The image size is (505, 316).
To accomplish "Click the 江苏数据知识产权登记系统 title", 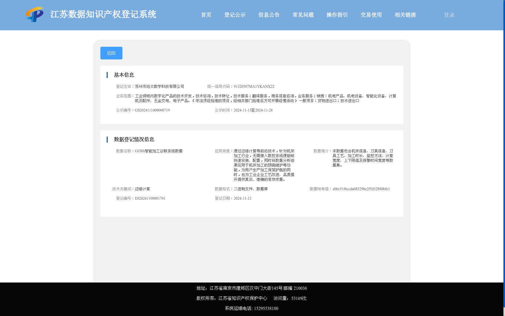I will (103, 14).
